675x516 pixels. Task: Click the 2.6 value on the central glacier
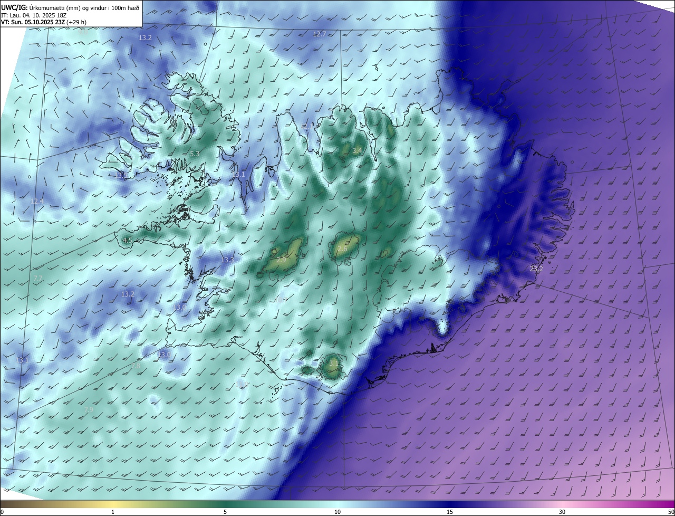342,249
